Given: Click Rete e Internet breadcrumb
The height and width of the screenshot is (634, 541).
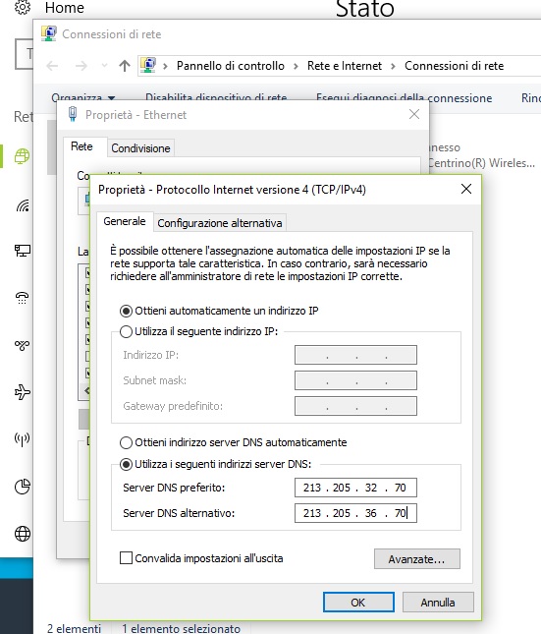Looking at the screenshot, I should 345,66.
